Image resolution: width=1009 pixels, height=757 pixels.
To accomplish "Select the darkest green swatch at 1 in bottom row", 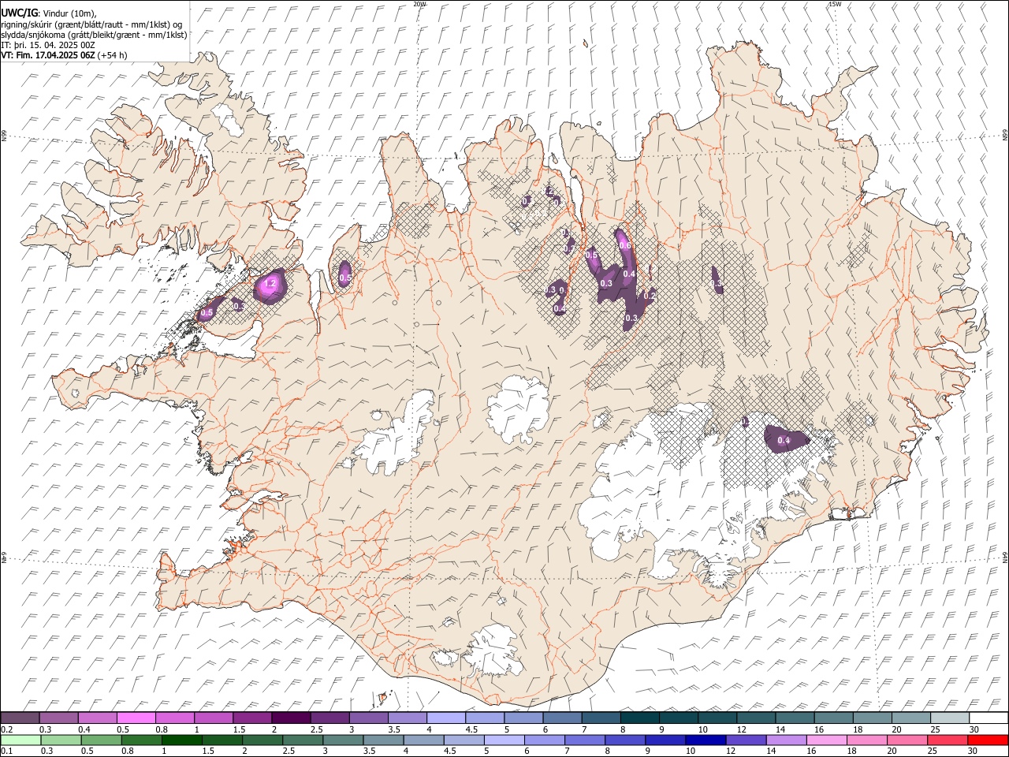I will pos(182,740).
